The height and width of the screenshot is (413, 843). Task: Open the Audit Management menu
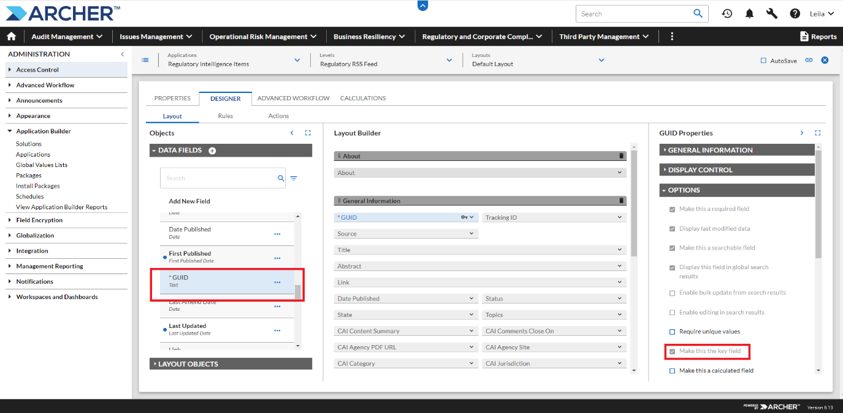66,37
